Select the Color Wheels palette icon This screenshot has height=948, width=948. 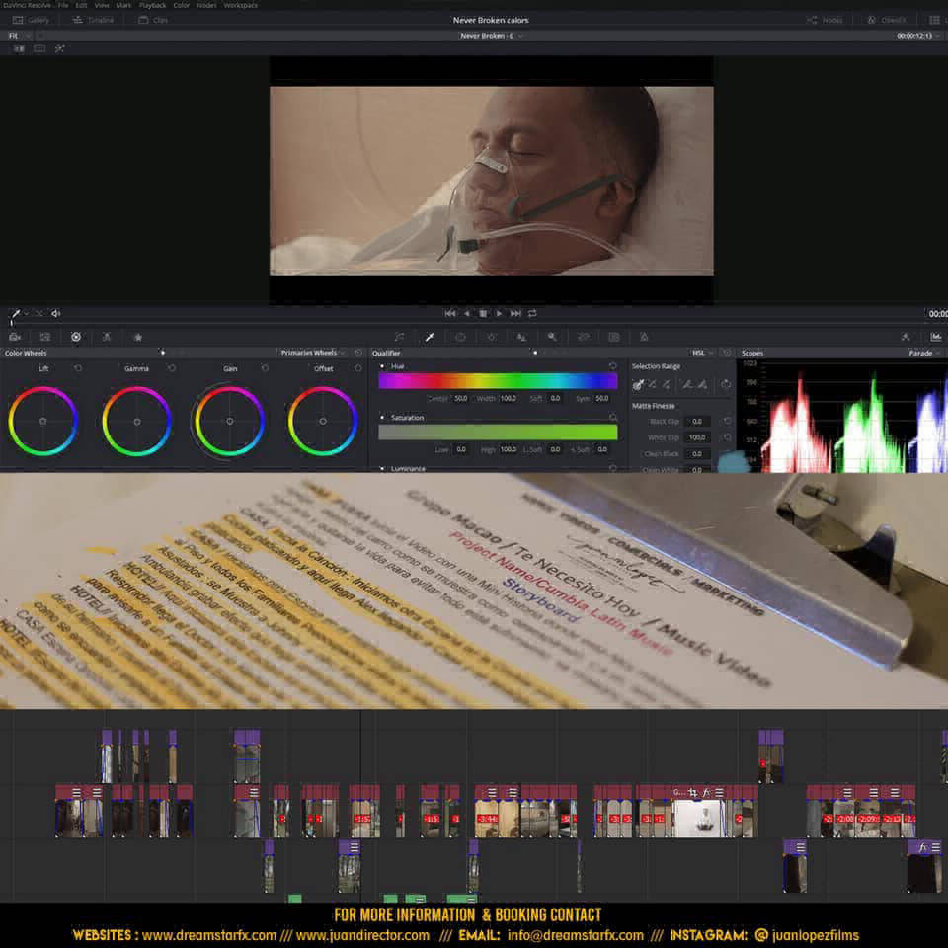[76, 337]
